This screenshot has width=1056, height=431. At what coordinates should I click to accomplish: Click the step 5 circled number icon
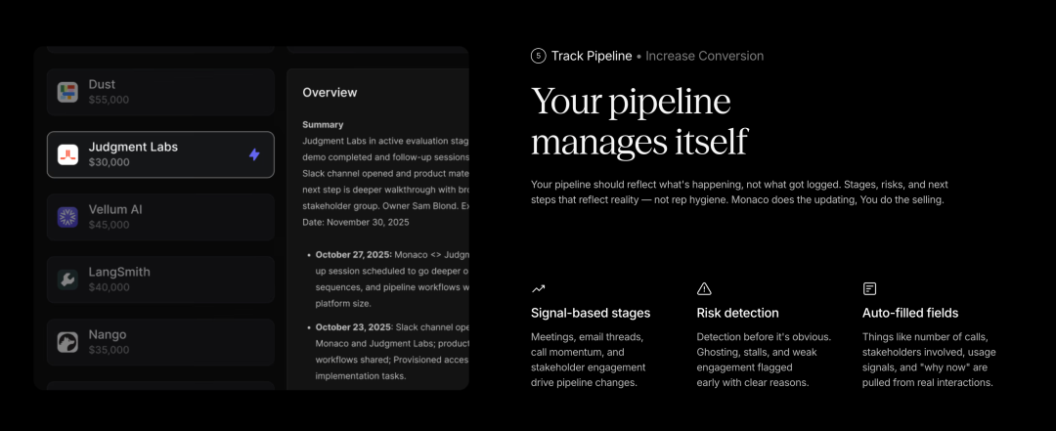click(x=538, y=56)
